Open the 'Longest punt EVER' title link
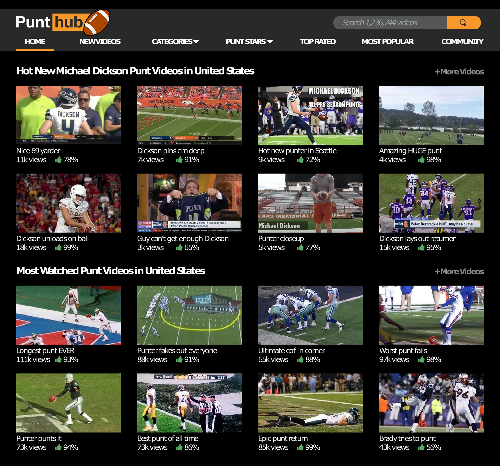500x466 pixels. pos(45,351)
